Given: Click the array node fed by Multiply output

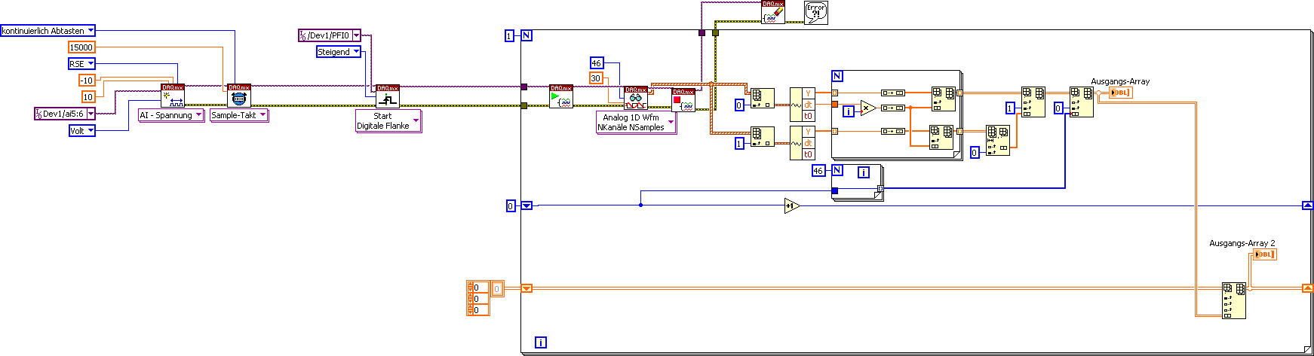Looking at the screenshot, I should click(x=893, y=108).
